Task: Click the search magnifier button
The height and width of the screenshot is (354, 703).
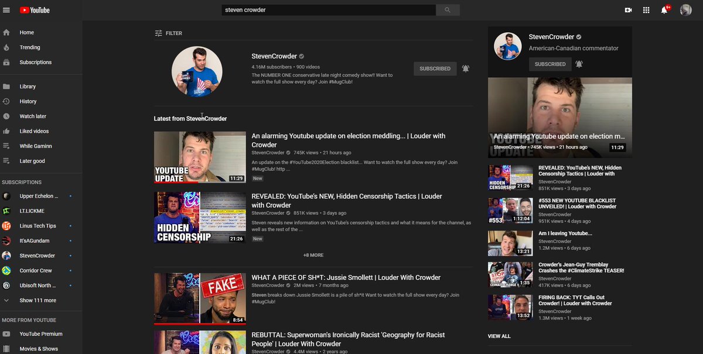Action: tap(448, 10)
